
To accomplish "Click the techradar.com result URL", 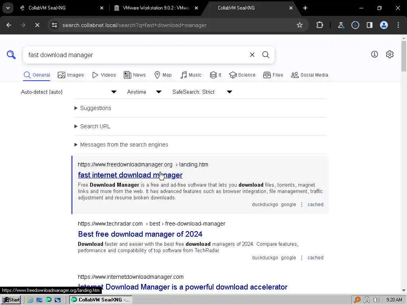I will (151, 224).
